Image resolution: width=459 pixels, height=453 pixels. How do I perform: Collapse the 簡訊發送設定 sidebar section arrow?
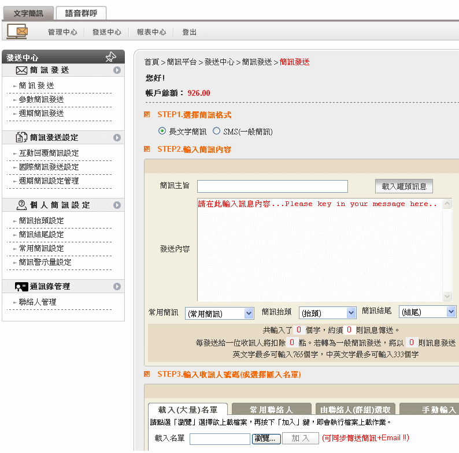coord(117,138)
